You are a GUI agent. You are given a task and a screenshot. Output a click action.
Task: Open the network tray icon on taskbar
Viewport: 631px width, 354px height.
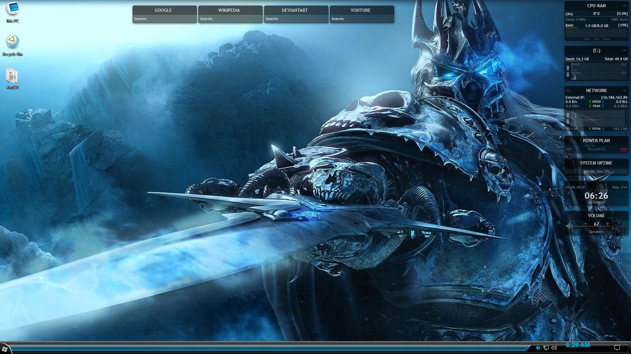tap(546, 347)
